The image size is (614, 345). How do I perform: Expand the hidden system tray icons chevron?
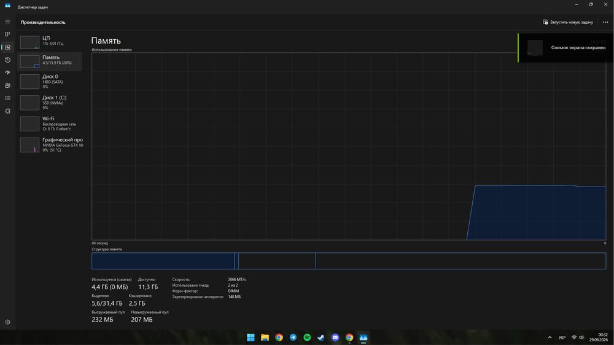point(550,337)
